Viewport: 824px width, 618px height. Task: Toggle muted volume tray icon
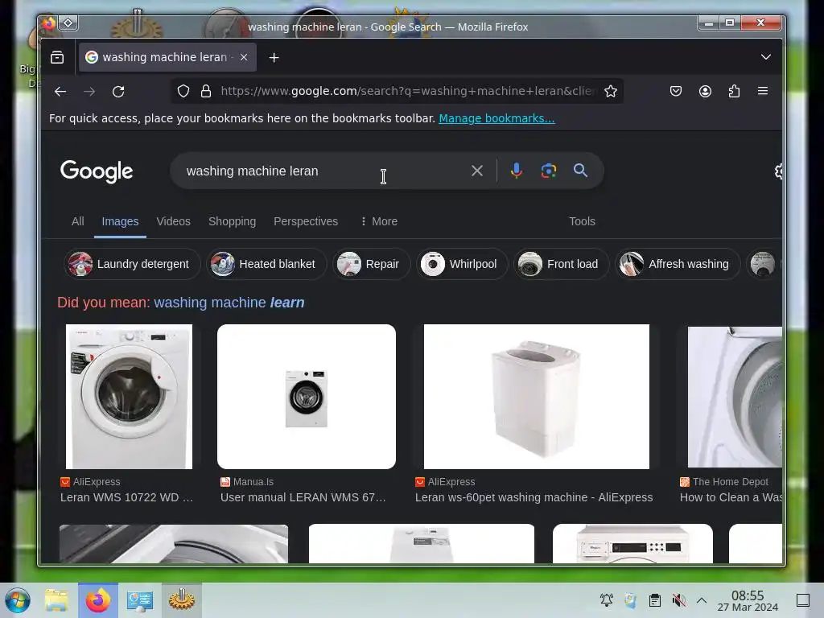679,599
